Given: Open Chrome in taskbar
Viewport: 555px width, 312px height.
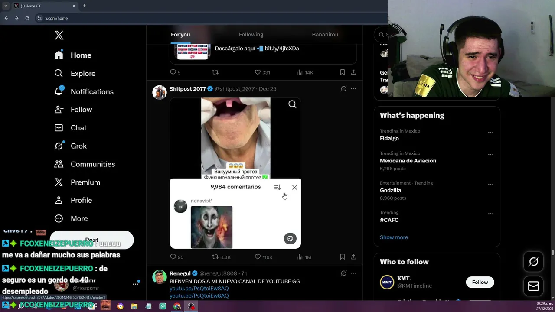Looking at the screenshot, I should click(x=177, y=306).
